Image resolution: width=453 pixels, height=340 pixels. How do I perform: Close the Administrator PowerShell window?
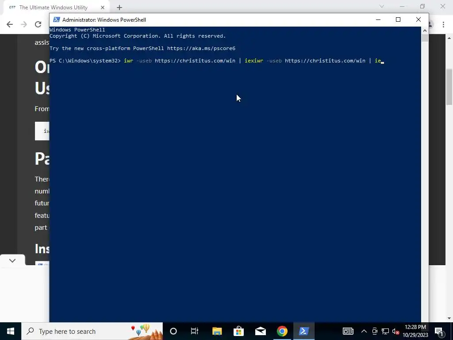pyautogui.click(x=418, y=19)
